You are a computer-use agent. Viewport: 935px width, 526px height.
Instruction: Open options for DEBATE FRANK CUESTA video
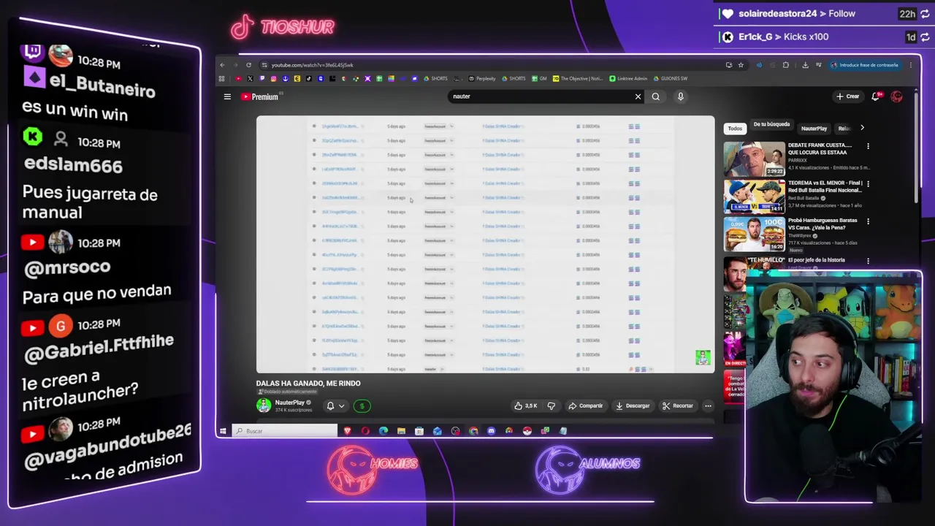coord(868,146)
